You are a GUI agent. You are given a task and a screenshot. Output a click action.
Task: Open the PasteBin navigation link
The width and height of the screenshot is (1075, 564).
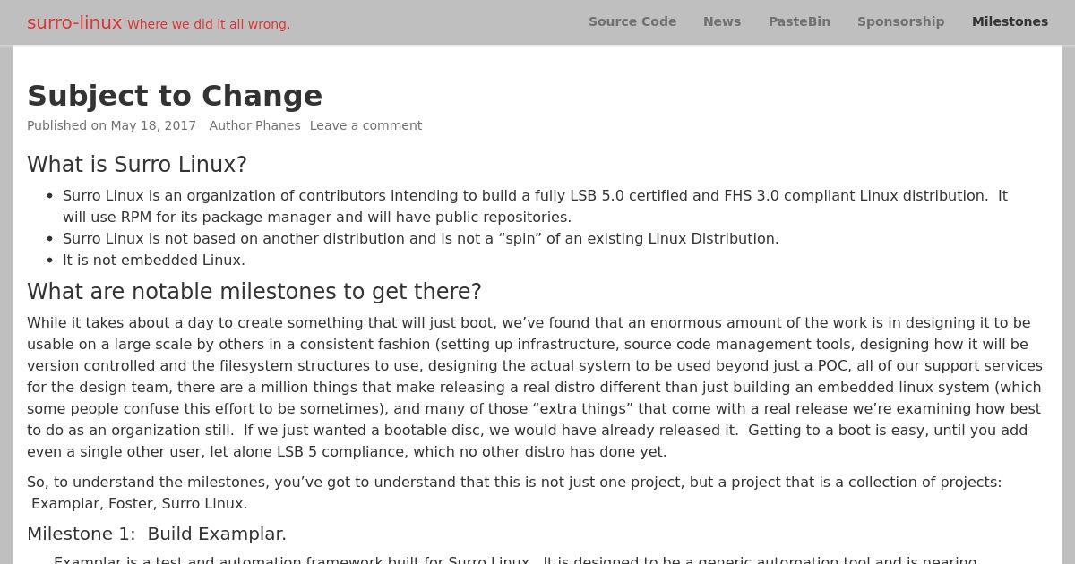tap(799, 21)
